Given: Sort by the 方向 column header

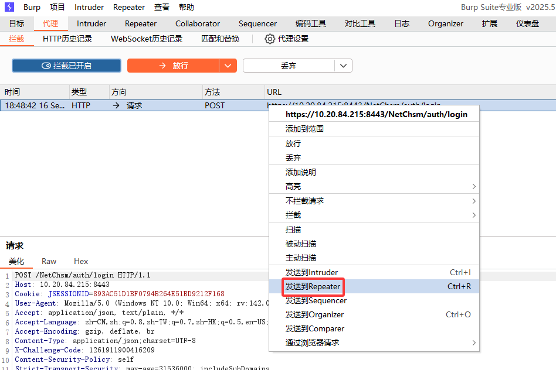Looking at the screenshot, I should [x=155, y=92].
